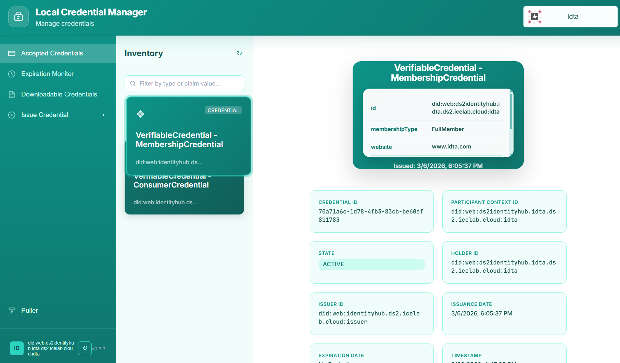Click the ACTIVE state badge
This screenshot has height=363, width=620.
(x=371, y=264)
